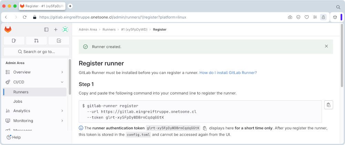The image size is (345, 145).
Task: Open the to-do list shortcut icon
Action: (x=59, y=41)
